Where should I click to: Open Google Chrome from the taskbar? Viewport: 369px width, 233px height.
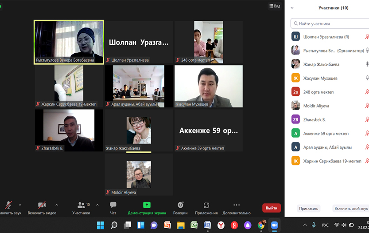click(x=261, y=225)
